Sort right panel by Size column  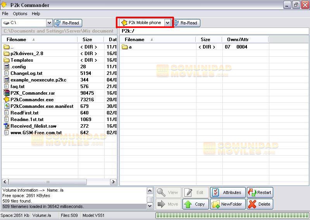[208, 40]
